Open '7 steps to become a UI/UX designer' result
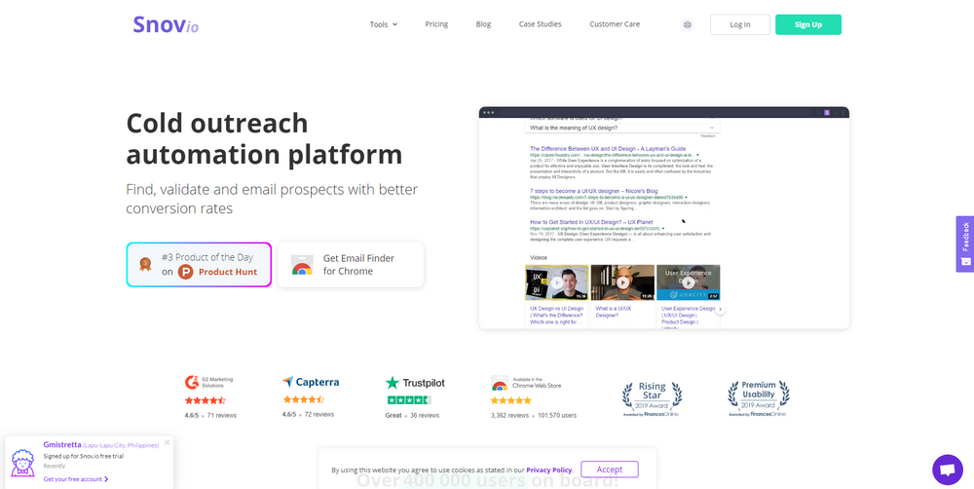 point(593,191)
